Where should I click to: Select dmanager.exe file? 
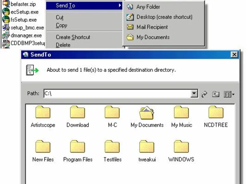(x=26, y=35)
